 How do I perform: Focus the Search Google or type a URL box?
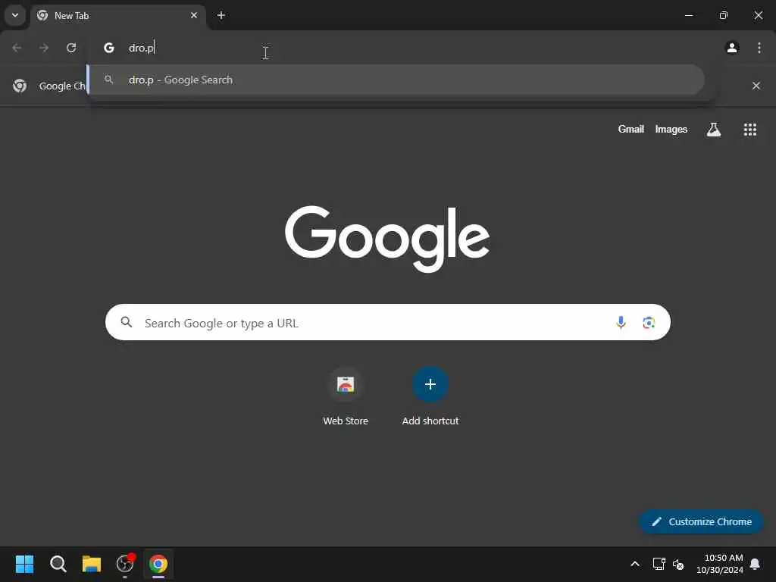[388, 322]
